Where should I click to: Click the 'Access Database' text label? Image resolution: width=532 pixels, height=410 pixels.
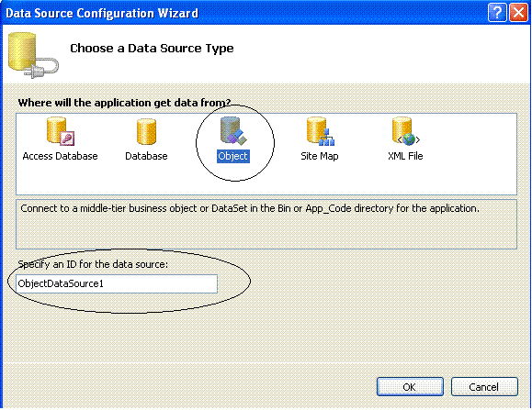click(60, 156)
